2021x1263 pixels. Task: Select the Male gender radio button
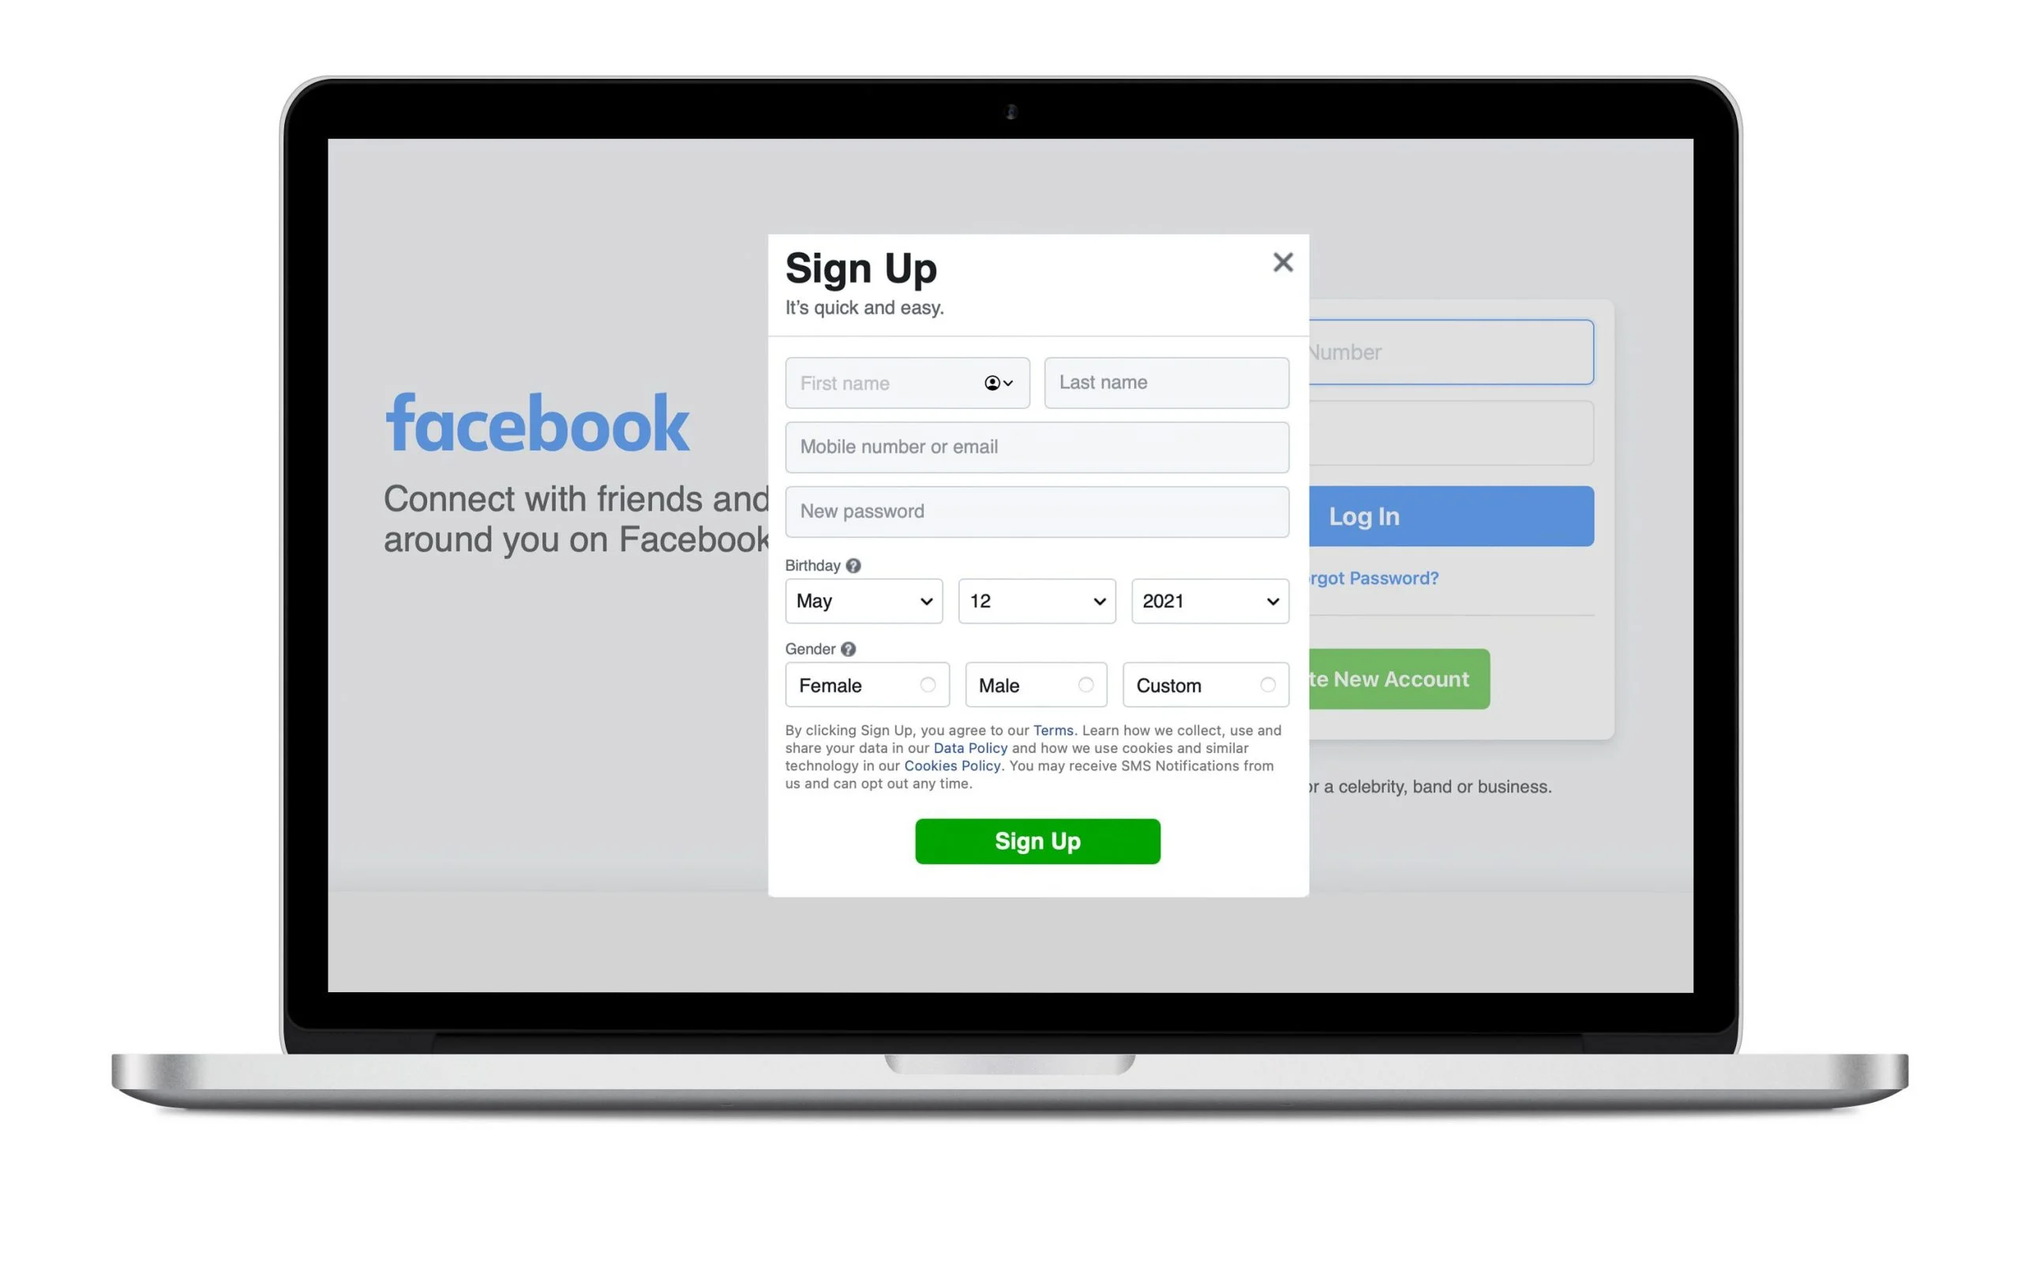[x=1089, y=684]
